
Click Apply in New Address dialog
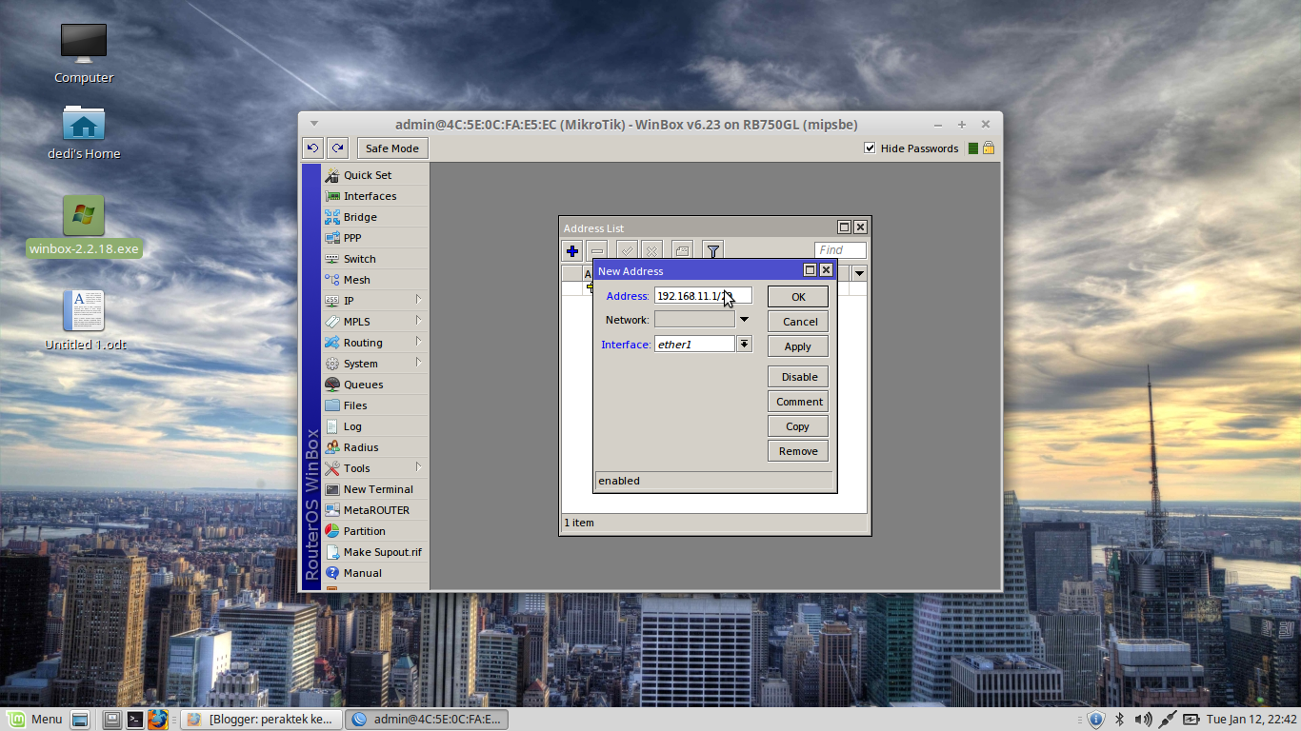(x=798, y=346)
